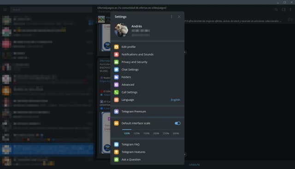
Task: Select the highlighted chat in the chat list
Action: tap(47, 150)
